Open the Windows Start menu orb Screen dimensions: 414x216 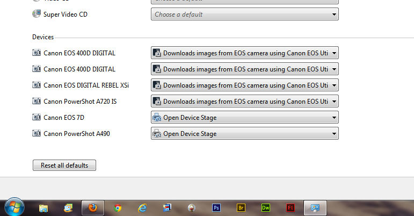14,207
